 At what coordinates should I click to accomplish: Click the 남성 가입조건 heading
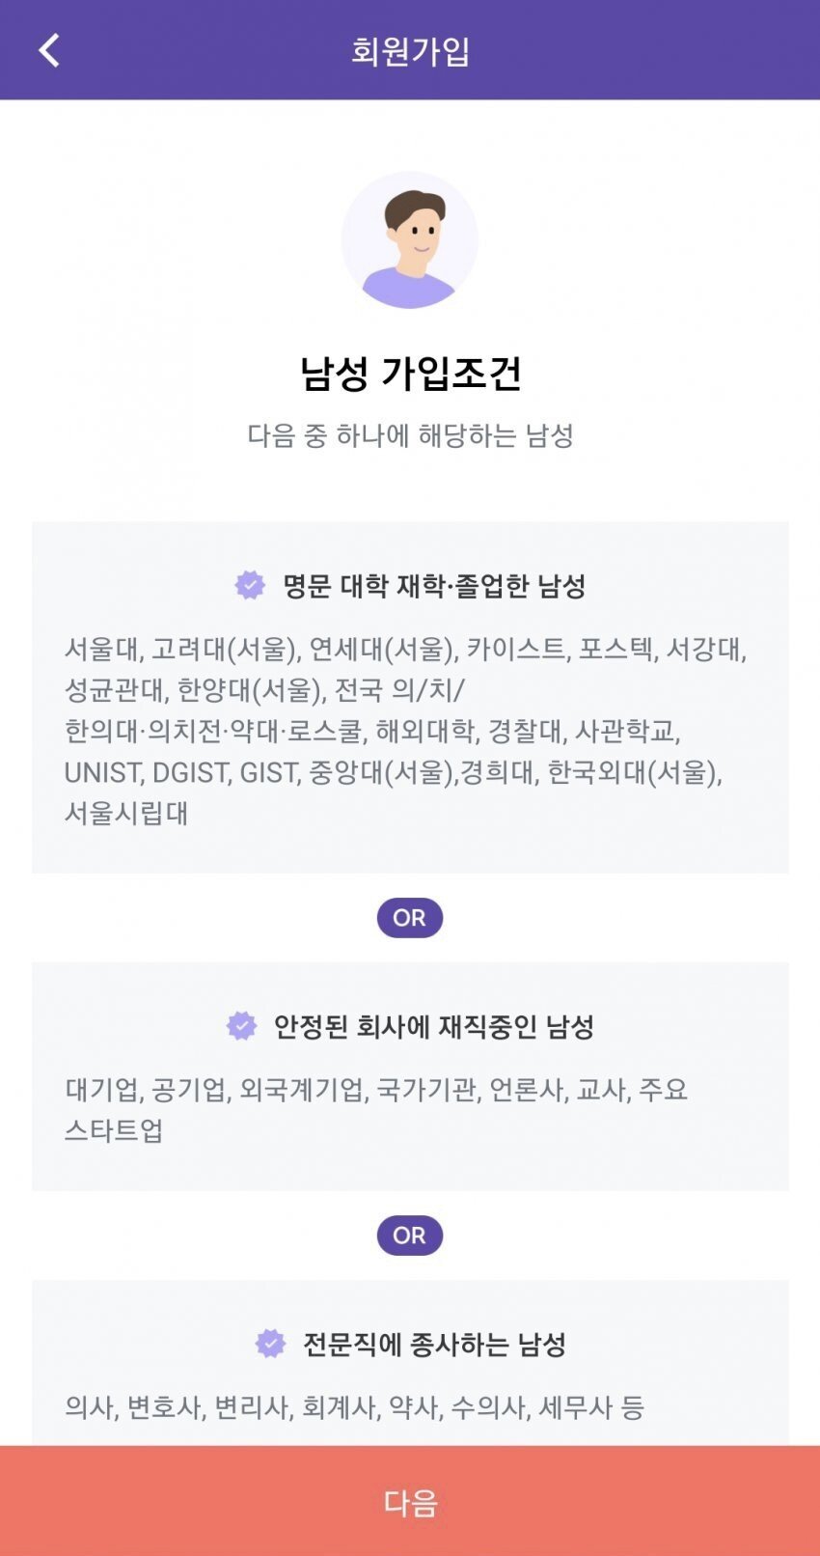(x=410, y=374)
